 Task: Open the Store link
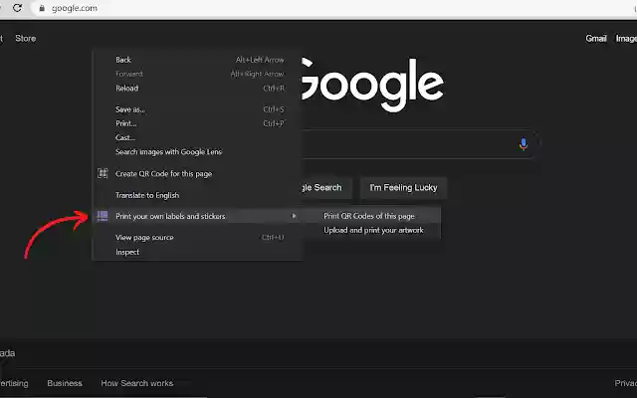coord(26,38)
